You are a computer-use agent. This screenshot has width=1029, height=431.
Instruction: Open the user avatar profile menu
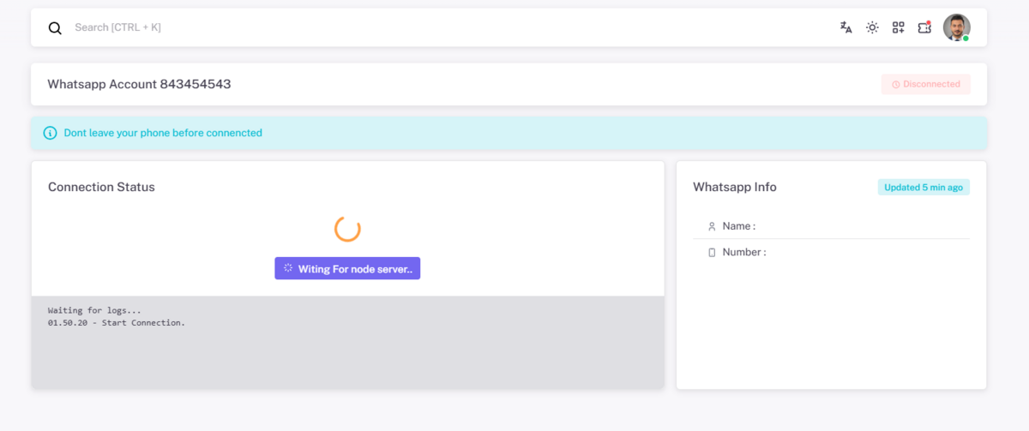[x=957, y=27]
